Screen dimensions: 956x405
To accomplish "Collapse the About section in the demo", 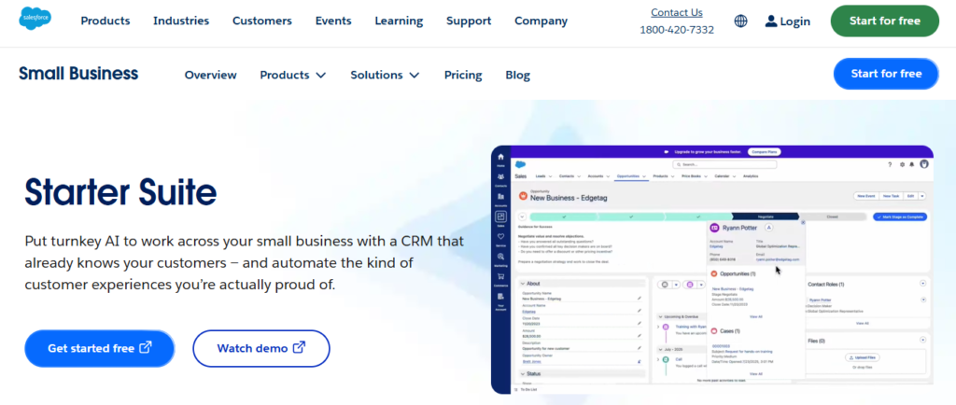I will click(x=523, y=284).
